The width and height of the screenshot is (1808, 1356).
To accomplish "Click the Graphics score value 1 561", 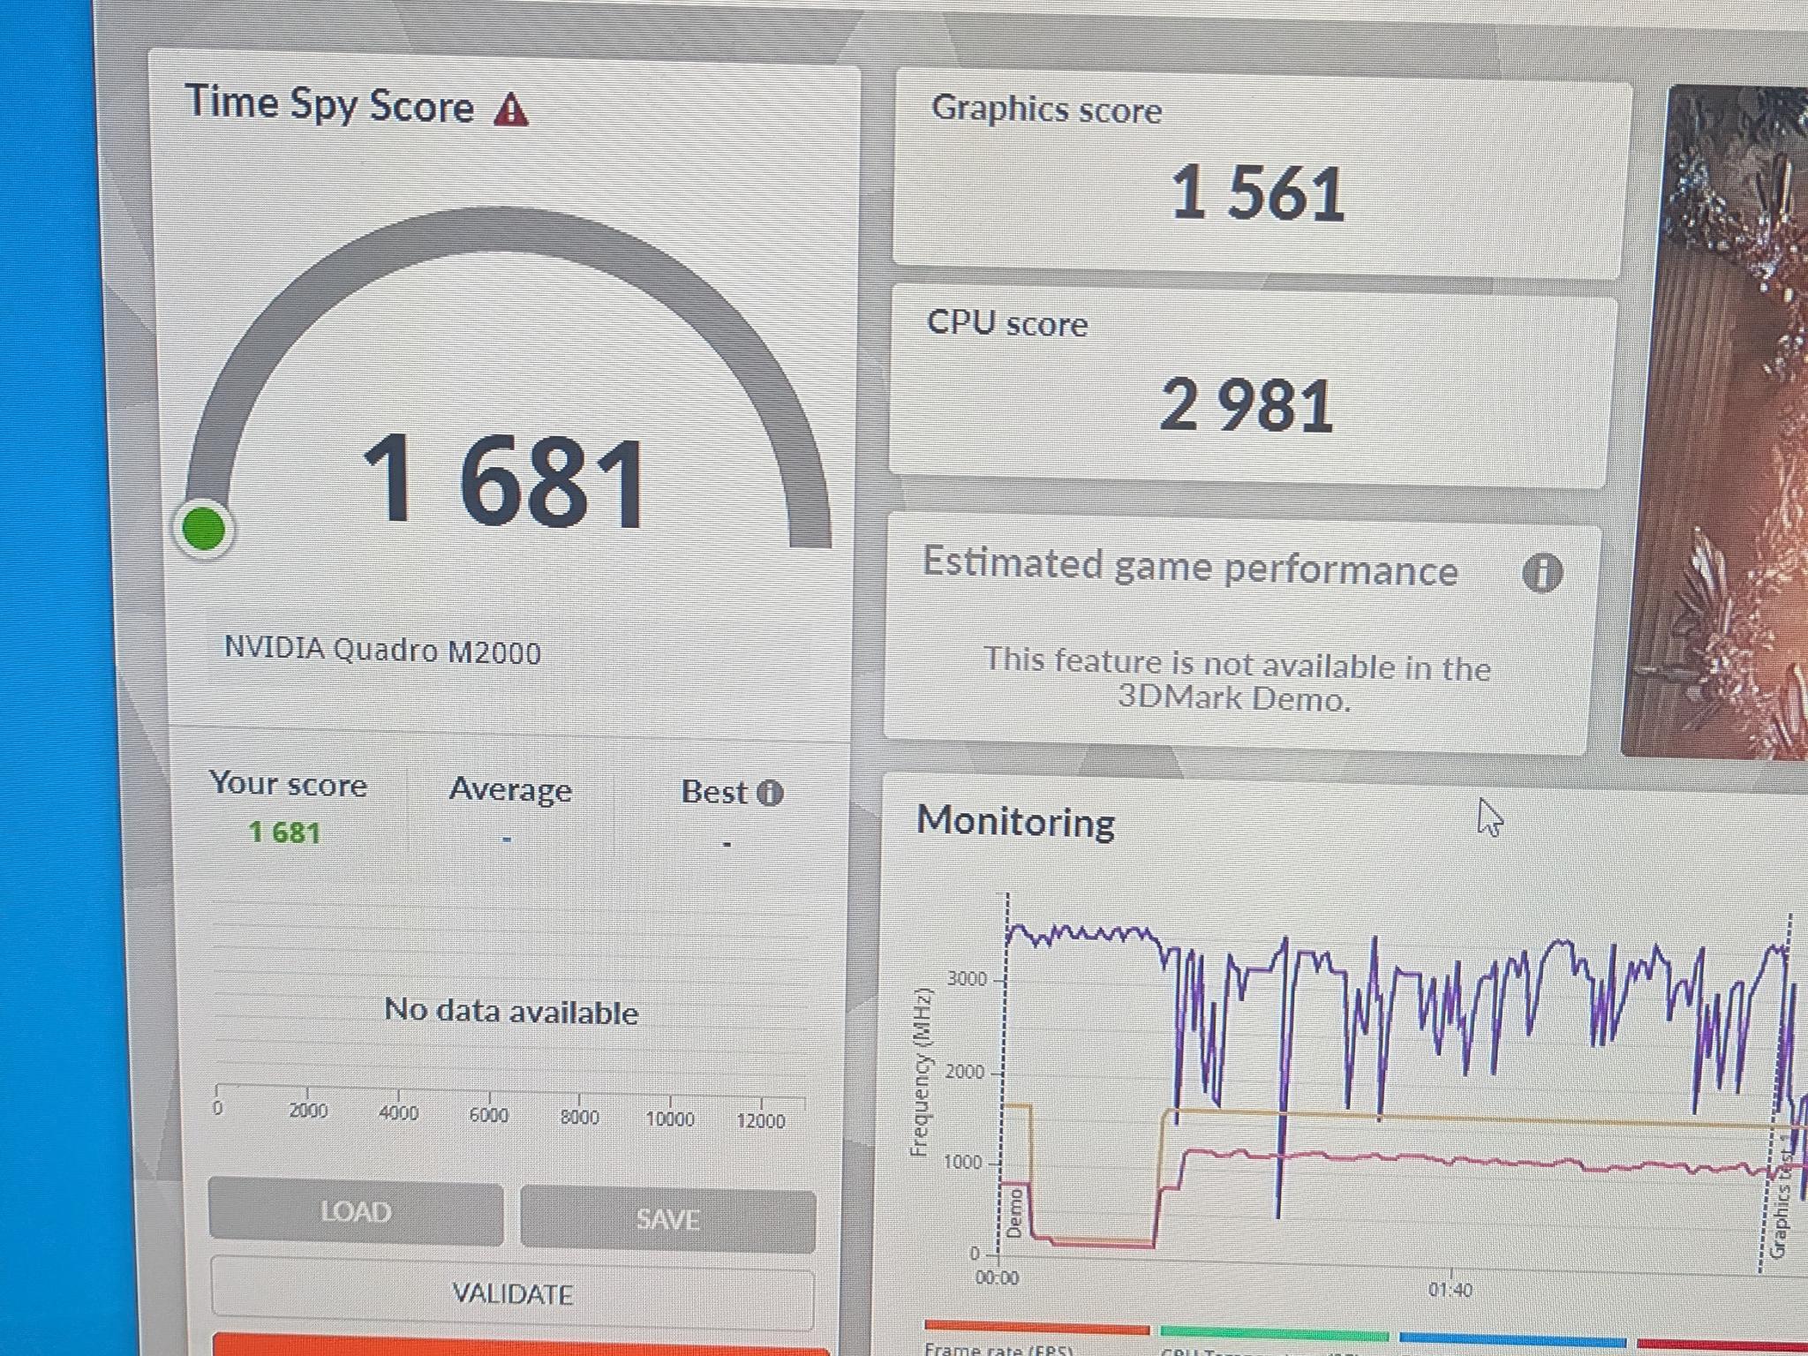I will click(x=1257, y=193).
